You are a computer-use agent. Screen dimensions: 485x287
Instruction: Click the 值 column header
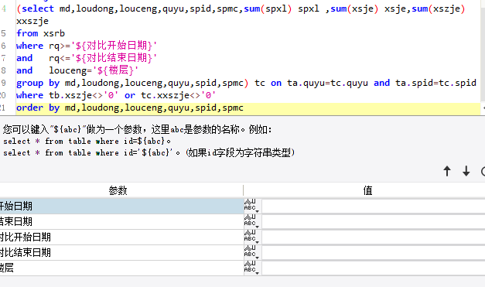point(367,190)
